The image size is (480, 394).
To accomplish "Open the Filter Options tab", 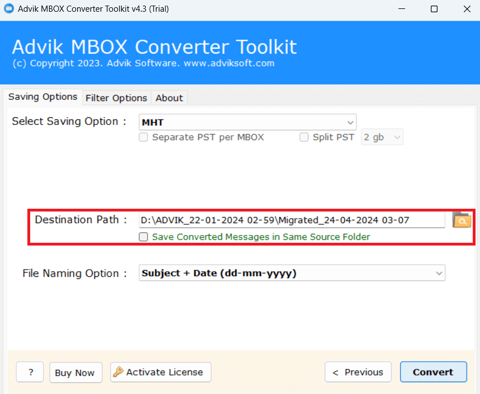I will (x=116, y=98).
